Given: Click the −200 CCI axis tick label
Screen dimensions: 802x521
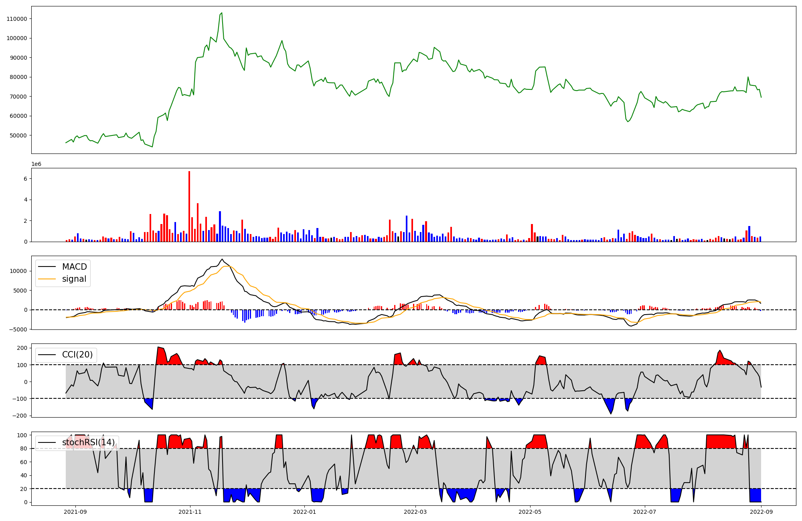Looking at the screenshot, I should [x=19, y=416].
